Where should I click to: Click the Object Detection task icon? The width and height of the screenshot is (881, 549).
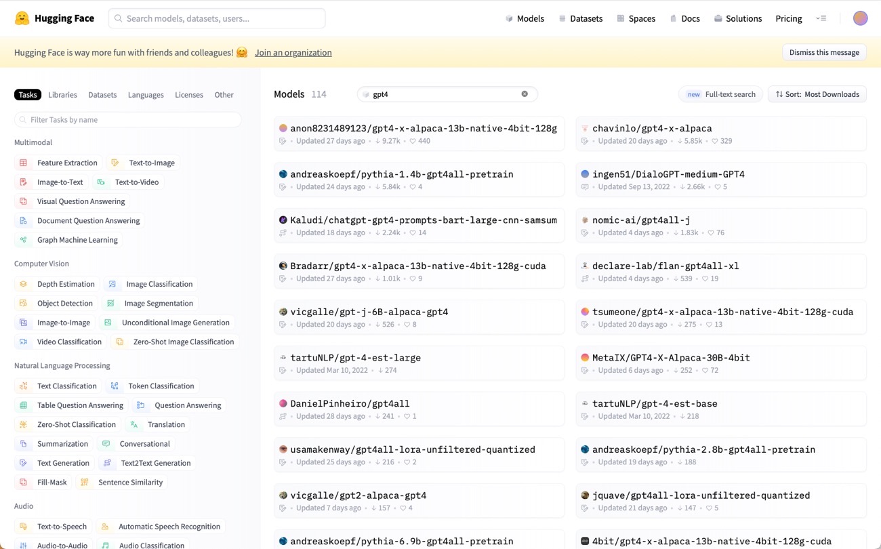point(24,304)
